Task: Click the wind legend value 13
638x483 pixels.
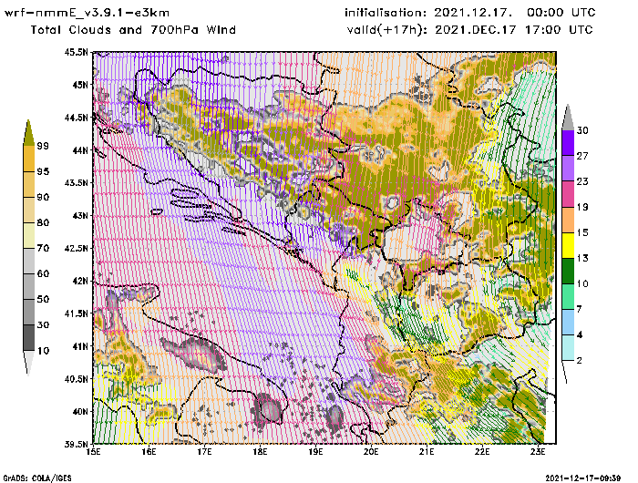Action: point(582,259)
